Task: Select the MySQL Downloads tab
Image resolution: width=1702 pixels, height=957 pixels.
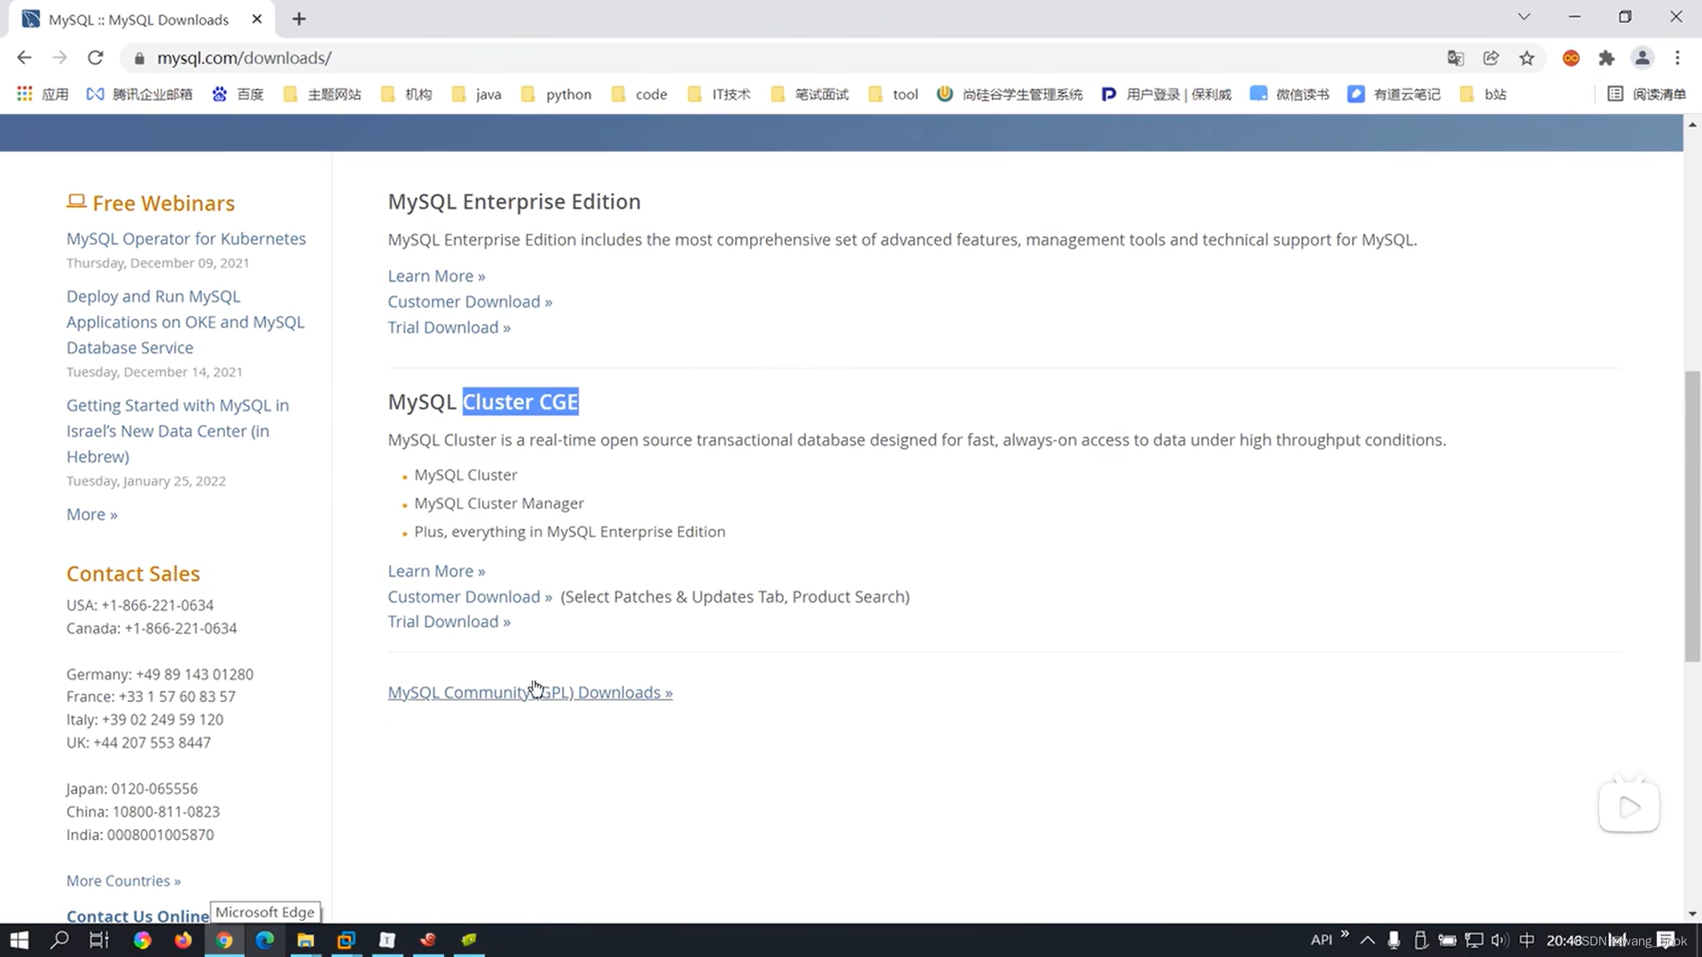Action: pyautogui.click(x=138, y=19)
